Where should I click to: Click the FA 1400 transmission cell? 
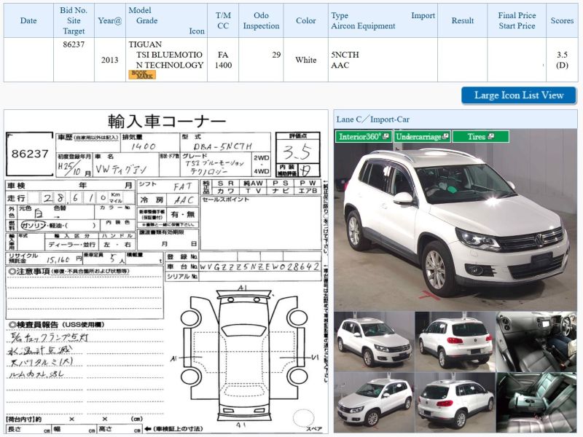point(223,60)
